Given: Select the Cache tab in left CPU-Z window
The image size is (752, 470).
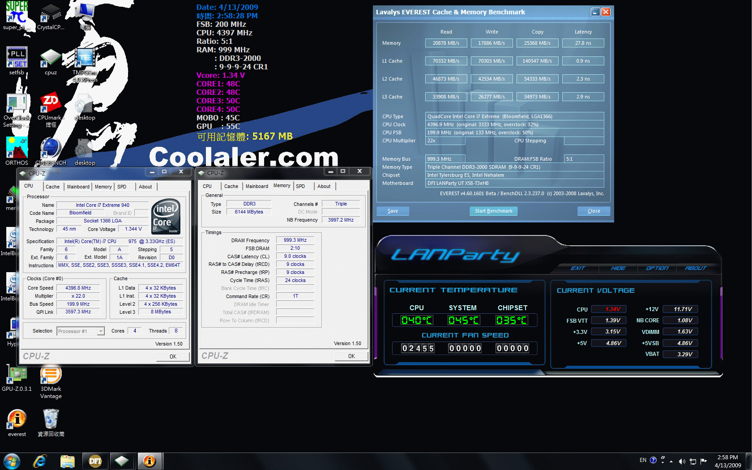Looking at the screenshot, I should point(52,187).
